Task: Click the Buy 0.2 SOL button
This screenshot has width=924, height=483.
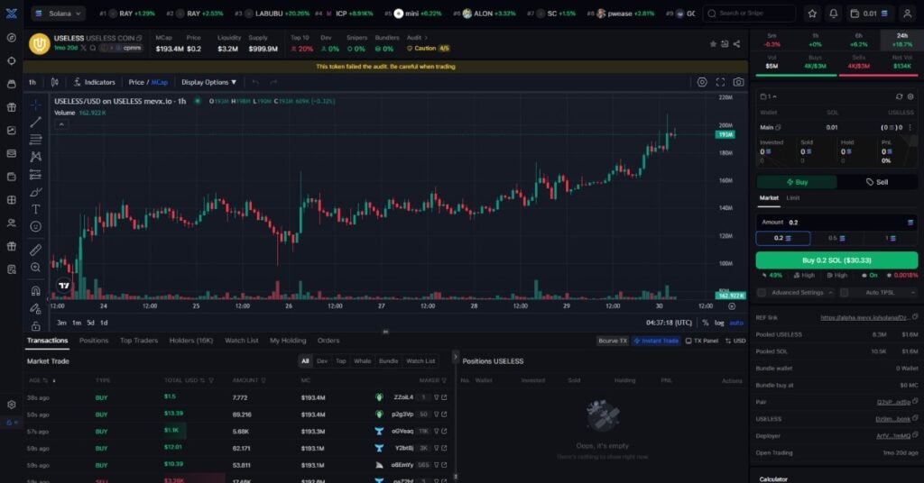Action: tap(836, 260)
